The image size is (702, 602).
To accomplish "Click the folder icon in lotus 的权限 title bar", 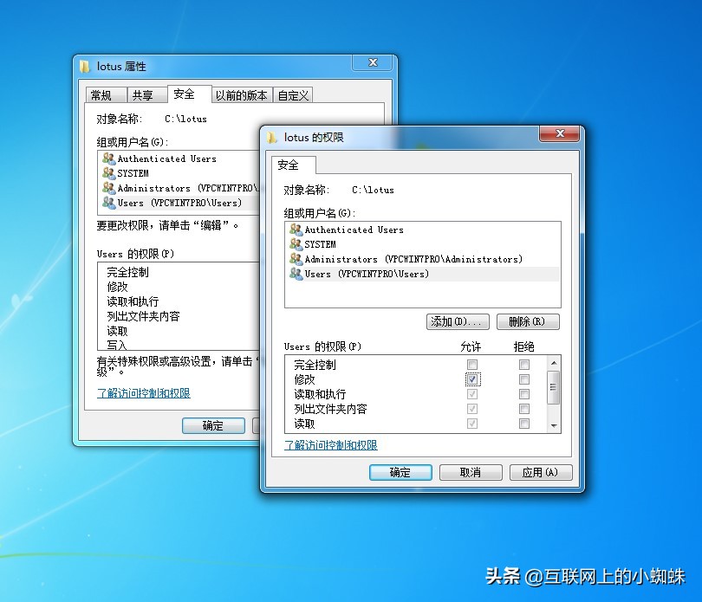I will [272, 135].
